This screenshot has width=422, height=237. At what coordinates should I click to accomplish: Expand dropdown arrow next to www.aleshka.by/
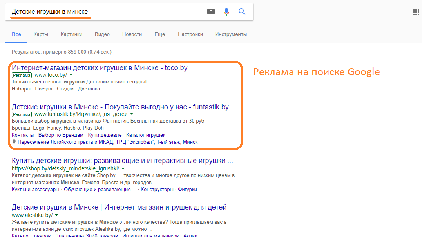56,215
